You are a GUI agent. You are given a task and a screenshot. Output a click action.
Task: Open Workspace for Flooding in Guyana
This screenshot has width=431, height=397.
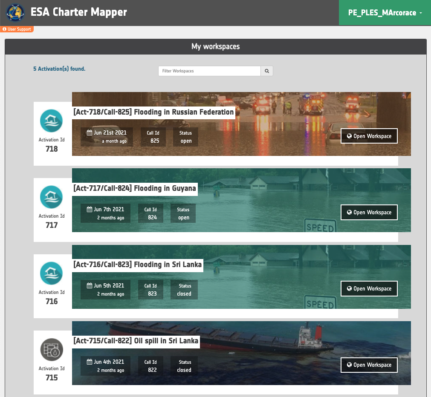(x=369, y=213)
